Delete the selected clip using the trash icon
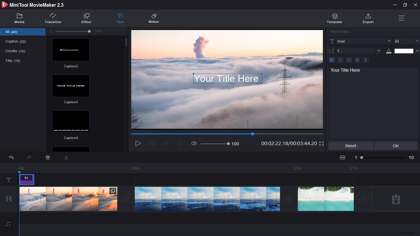Image resolution: width=420 pixels, height=236 pixels. coord(48,157)
